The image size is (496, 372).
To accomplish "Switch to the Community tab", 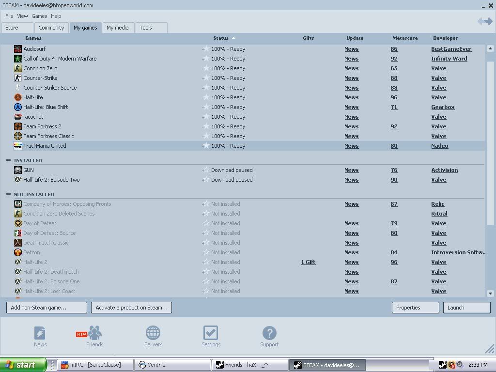I will pyautogui.click(x=51, y=28).
